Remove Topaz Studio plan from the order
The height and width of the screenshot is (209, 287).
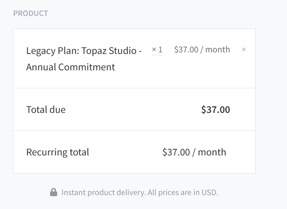[x=244, y=49]
